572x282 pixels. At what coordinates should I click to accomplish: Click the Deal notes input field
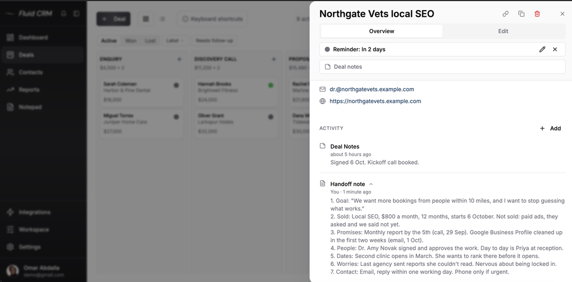pos(442,67)
